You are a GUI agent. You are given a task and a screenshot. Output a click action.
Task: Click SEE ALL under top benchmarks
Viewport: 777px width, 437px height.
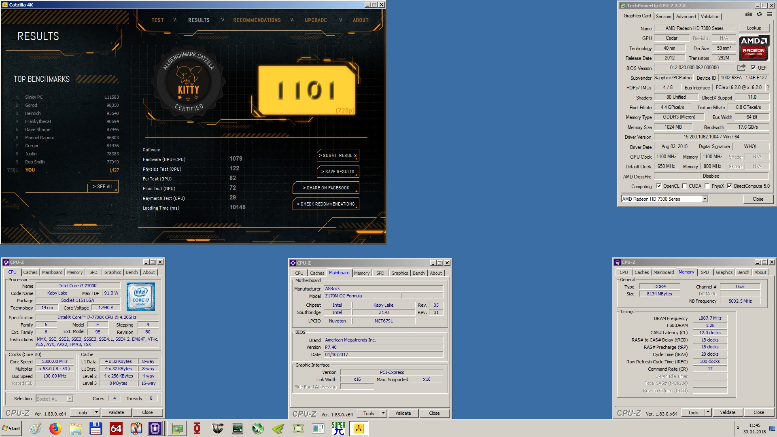pyautogui.click(x=103, y=187)
